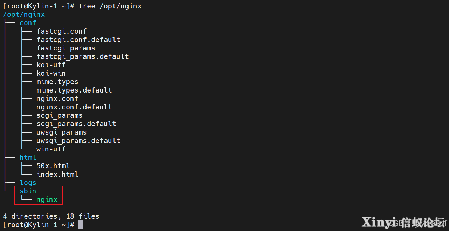
Task: Click the win-utf file entry
Action: pos(51,149)
